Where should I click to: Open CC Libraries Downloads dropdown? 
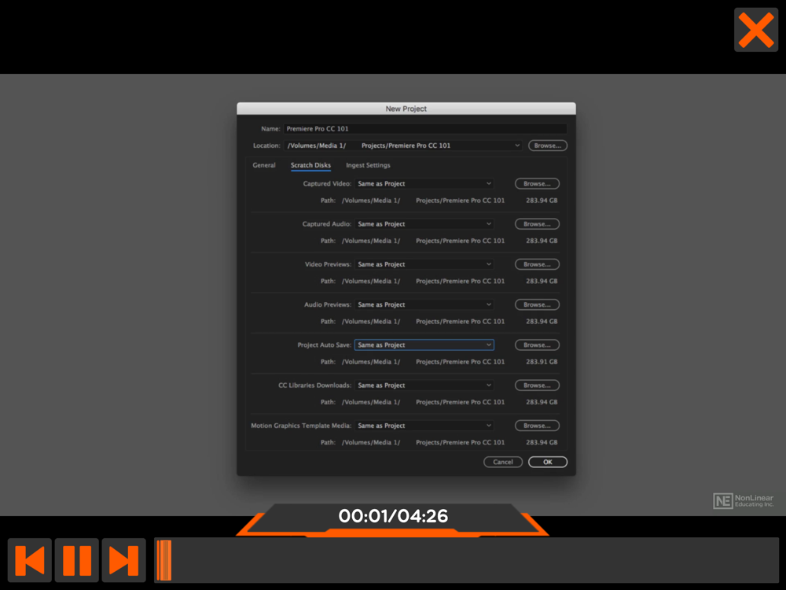424,385
